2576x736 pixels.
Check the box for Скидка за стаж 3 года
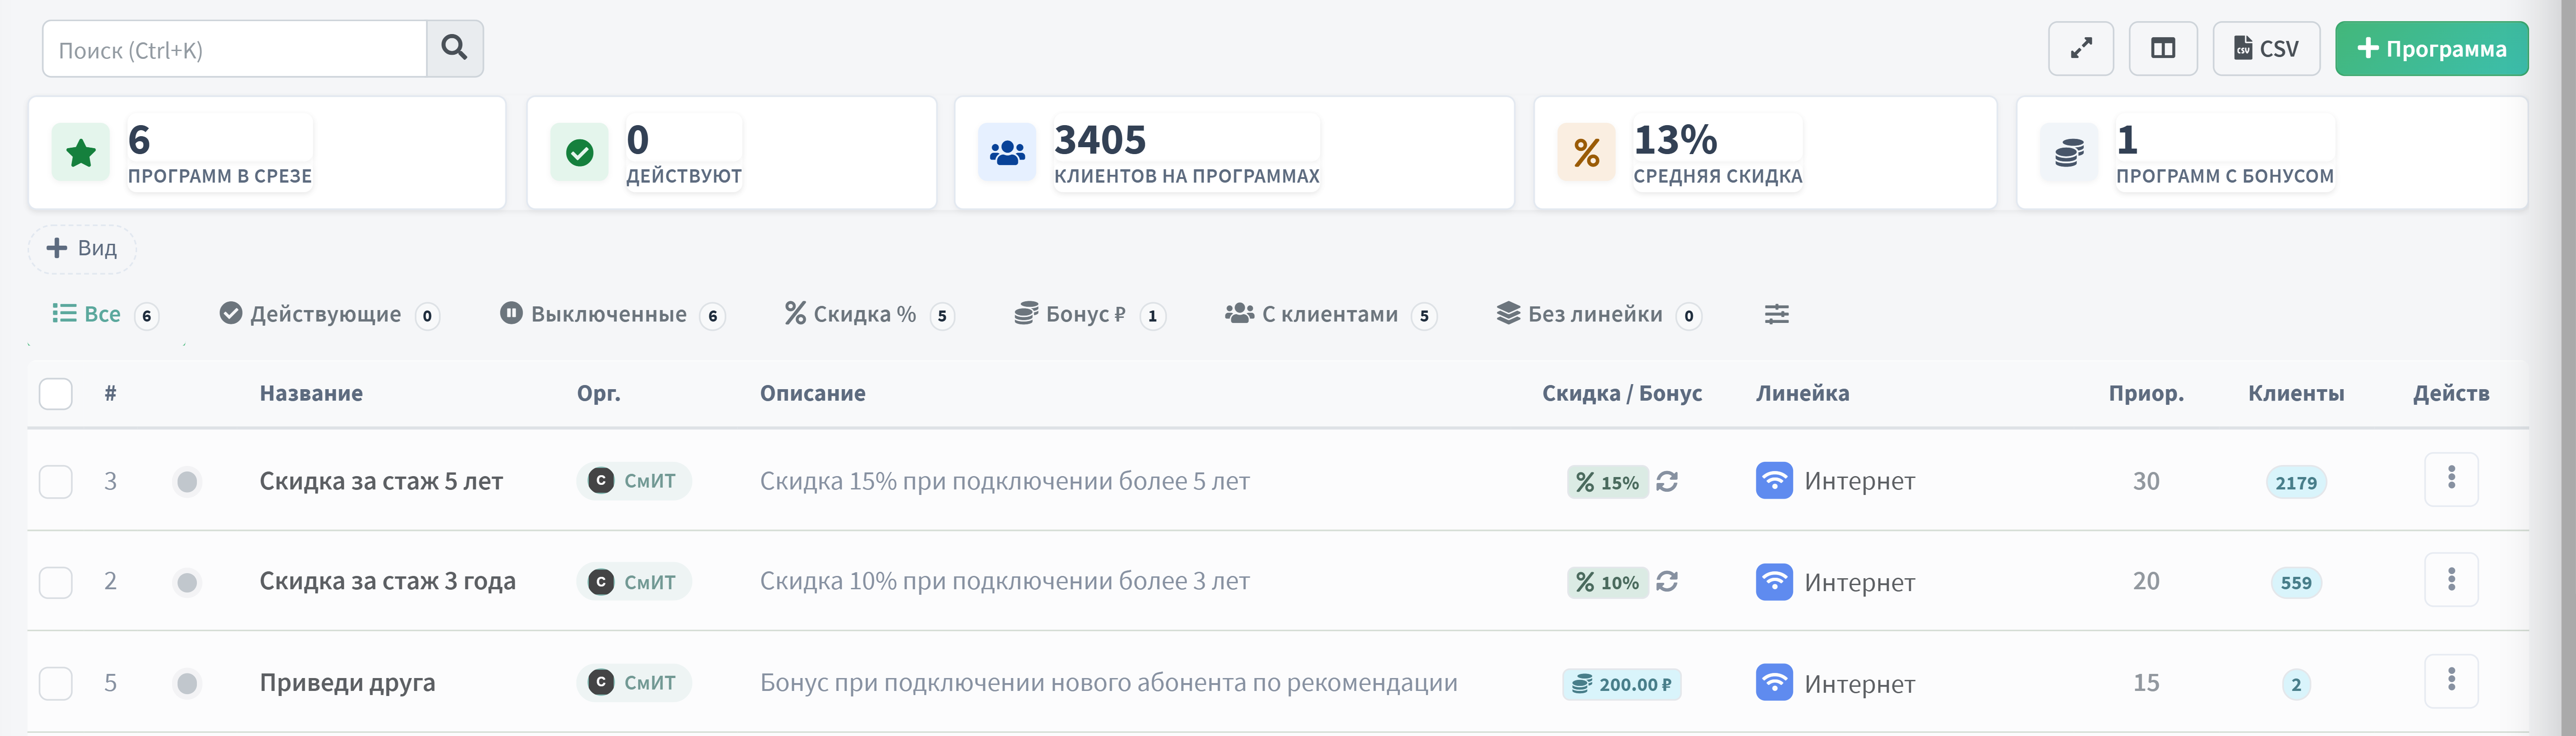56,582
